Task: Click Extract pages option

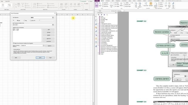Action: tap(160, 6)
